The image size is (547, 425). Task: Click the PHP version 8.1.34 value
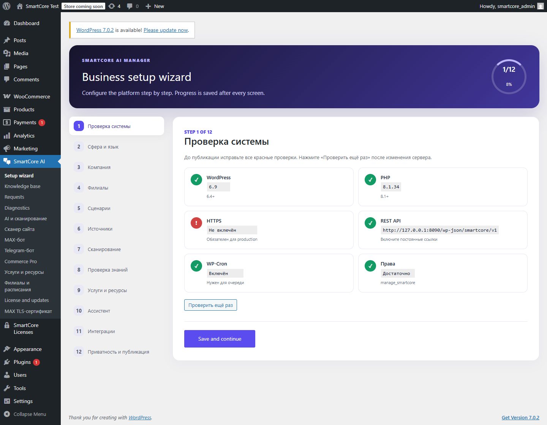(391, 187)
